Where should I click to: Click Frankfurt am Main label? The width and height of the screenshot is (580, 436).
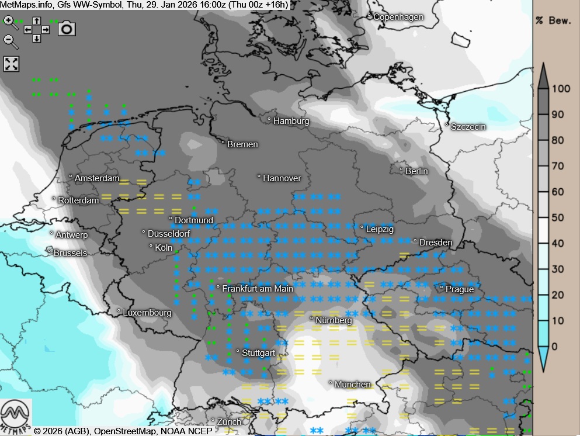tap(258, 289)
